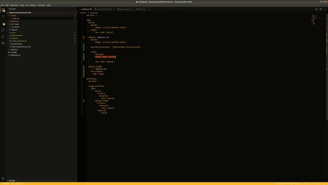Open Source Control view in activity bar
Screen dimensions: 328x185
3,24
